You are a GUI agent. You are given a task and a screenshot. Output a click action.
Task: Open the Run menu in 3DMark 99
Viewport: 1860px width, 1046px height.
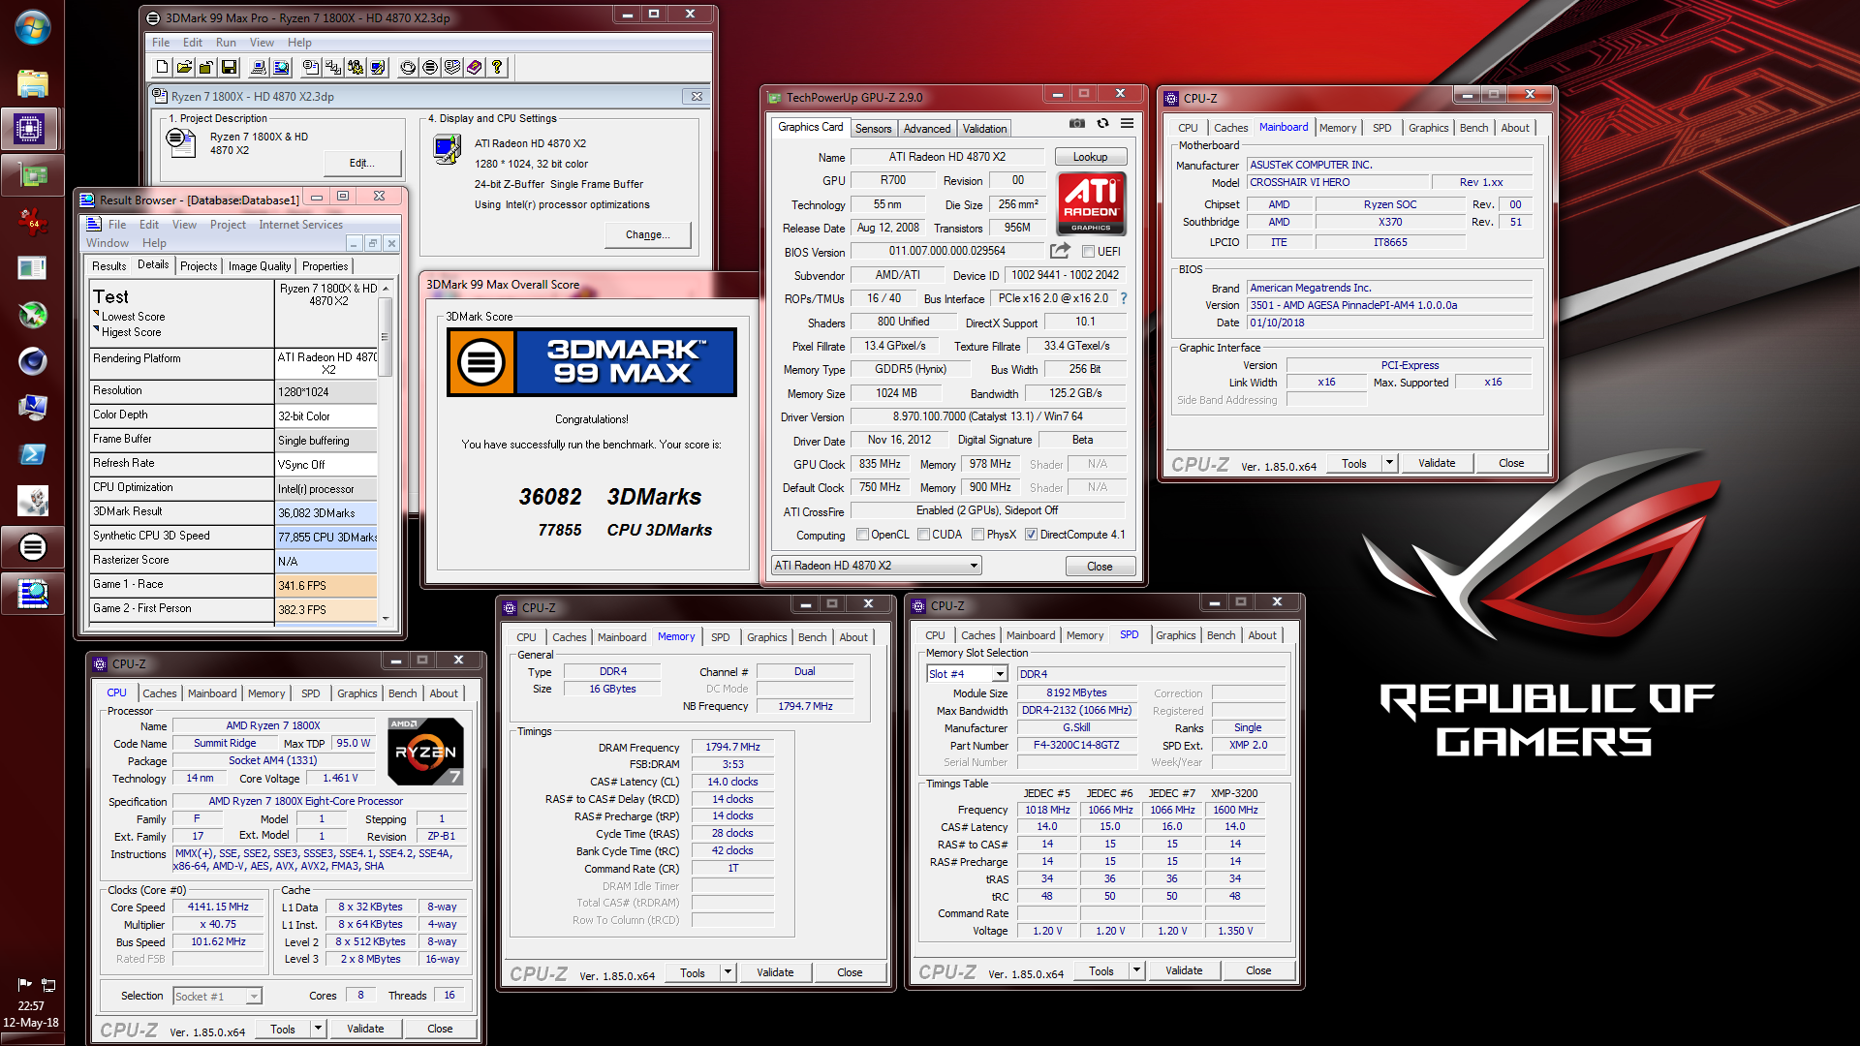226,43
